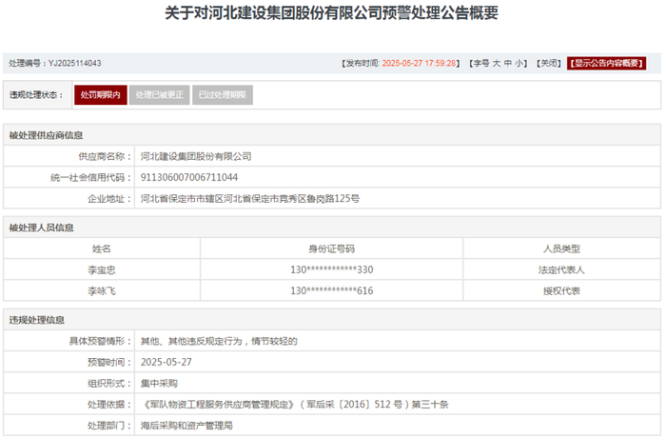The image size is (666, 438).
Task: Click ID number ending in 616
Action: pos(332,290)
